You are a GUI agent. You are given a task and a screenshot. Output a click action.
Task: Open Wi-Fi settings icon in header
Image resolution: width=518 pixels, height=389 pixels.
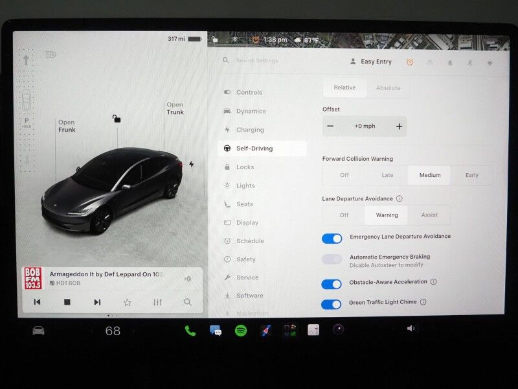(490, 63)
